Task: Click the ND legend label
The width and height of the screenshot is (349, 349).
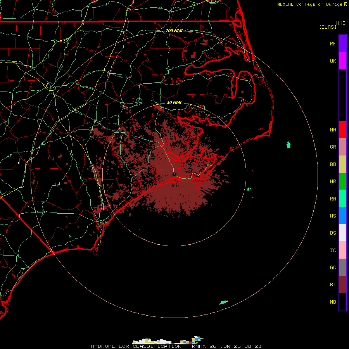Action: [x=333, y=302]
